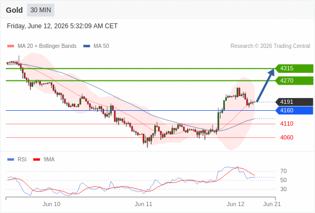Click the RSI 50 axis label
Screen dimensions: 315x213
[x=283, y=180]
